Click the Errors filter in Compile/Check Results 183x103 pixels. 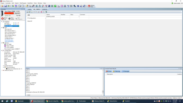pyautogui.click(x=109, y=71)
